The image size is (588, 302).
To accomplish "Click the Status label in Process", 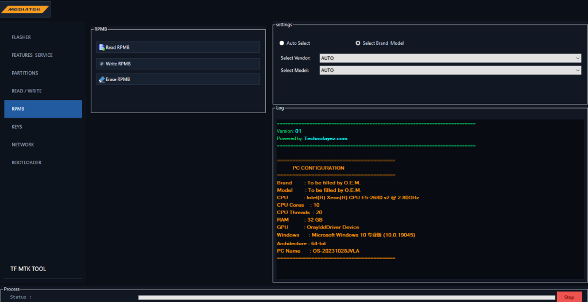I will coord(21,297).
